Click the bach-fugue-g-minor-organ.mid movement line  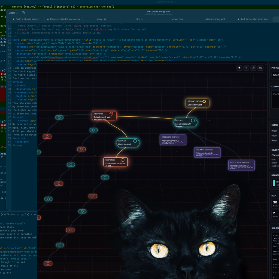point(120,47)
